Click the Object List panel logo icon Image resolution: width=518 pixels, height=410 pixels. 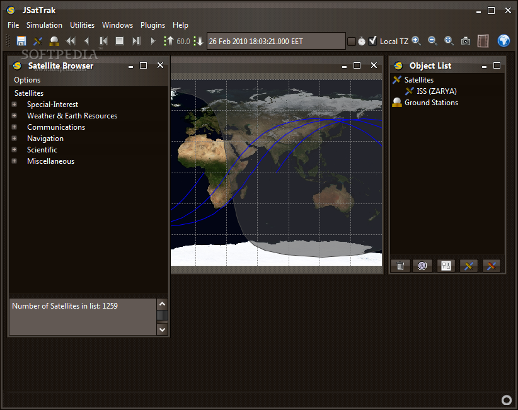click(x=398, y=65)
